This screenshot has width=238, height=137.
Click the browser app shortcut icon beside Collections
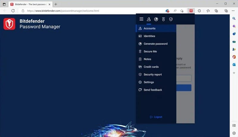pyautogui.click(x=226, y=11)
